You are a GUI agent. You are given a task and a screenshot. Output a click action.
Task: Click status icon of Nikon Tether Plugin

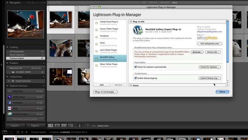click(x=96, y=65)
